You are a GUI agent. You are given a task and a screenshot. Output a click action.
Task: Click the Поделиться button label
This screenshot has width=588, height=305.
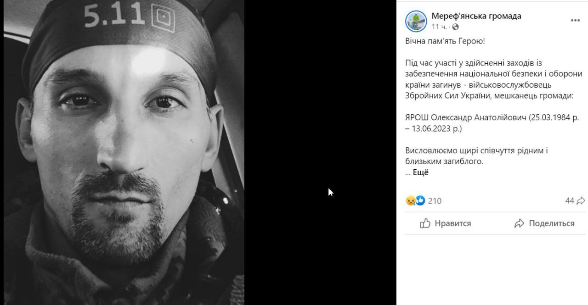click(551, 223)
